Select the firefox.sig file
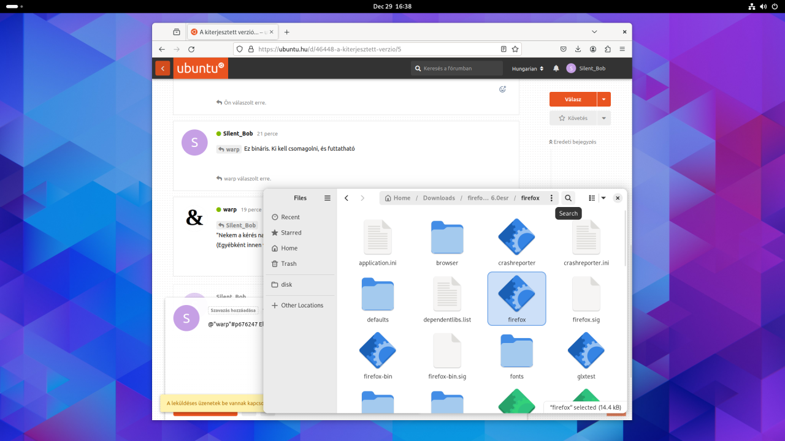The width and height of the screenshot is (785, 441). click(586, 294)
